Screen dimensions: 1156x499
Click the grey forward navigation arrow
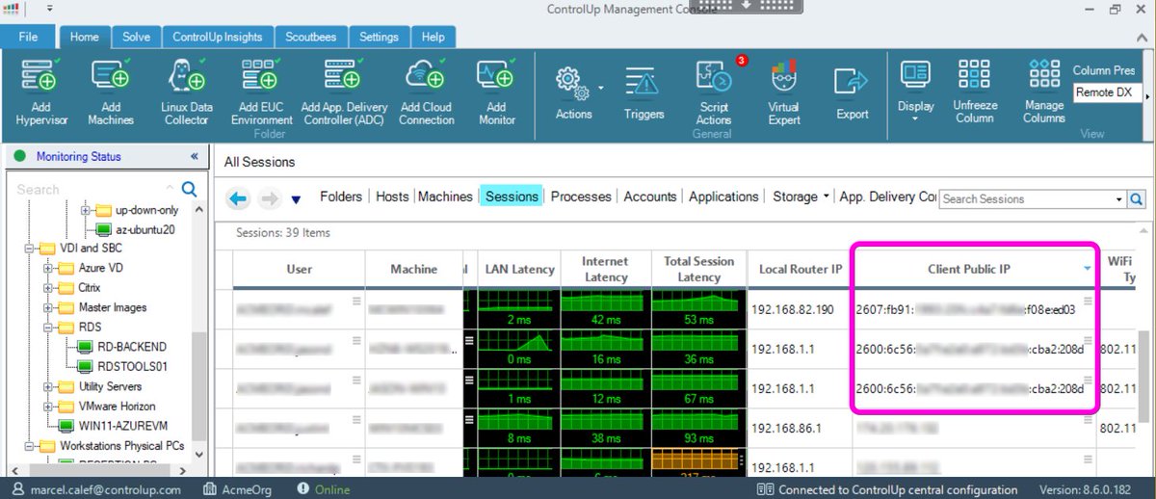point(269,198)
